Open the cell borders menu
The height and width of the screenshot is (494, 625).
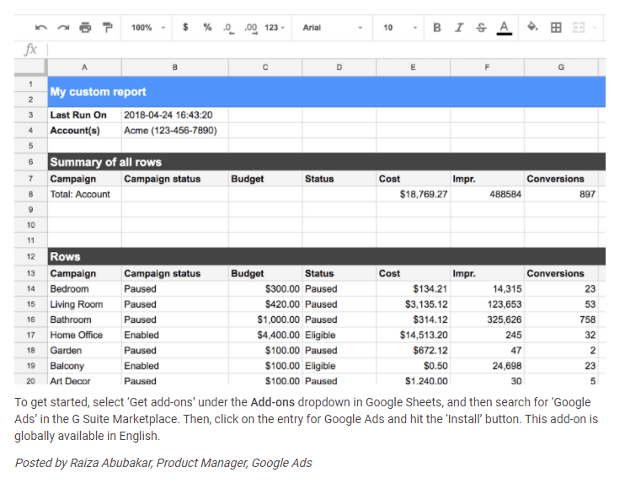[x=556, y=28]
